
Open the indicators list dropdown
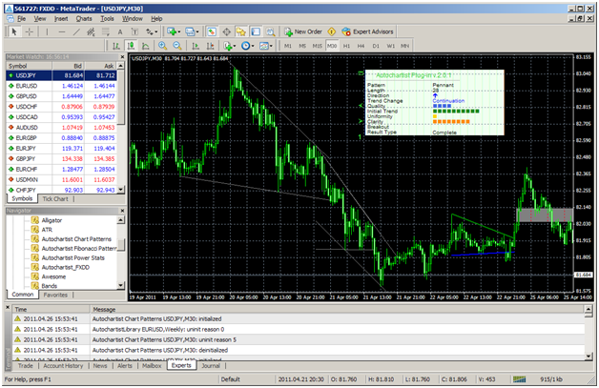[230, 46]
